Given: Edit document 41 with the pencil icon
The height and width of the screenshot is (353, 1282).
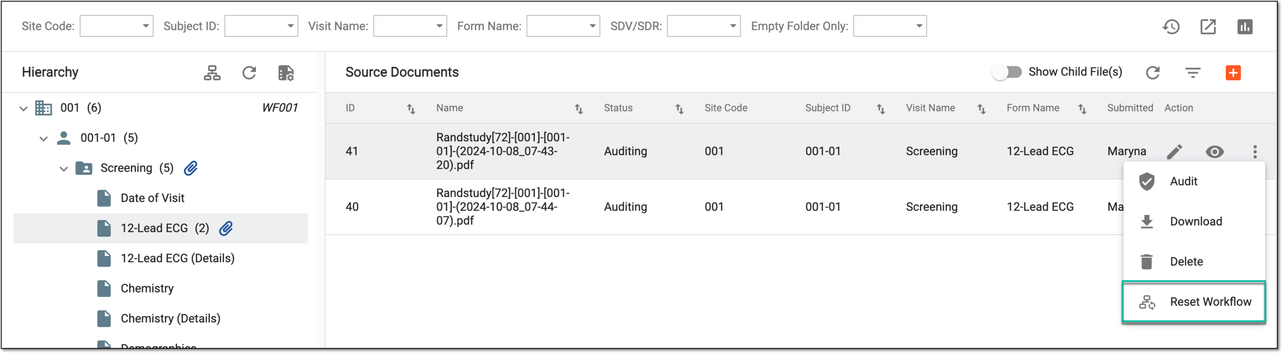Looking at the screenshot, I should pyautogui.click(x=1174, y=151).
